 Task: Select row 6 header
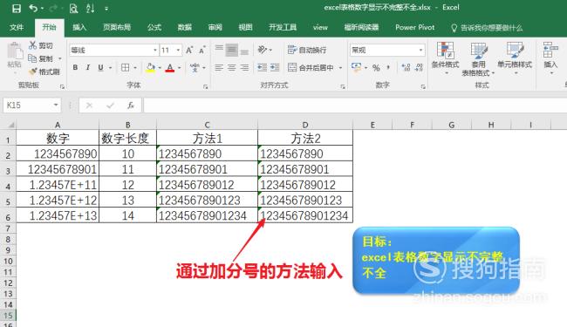pyautogui.click(x=8, y=216)
